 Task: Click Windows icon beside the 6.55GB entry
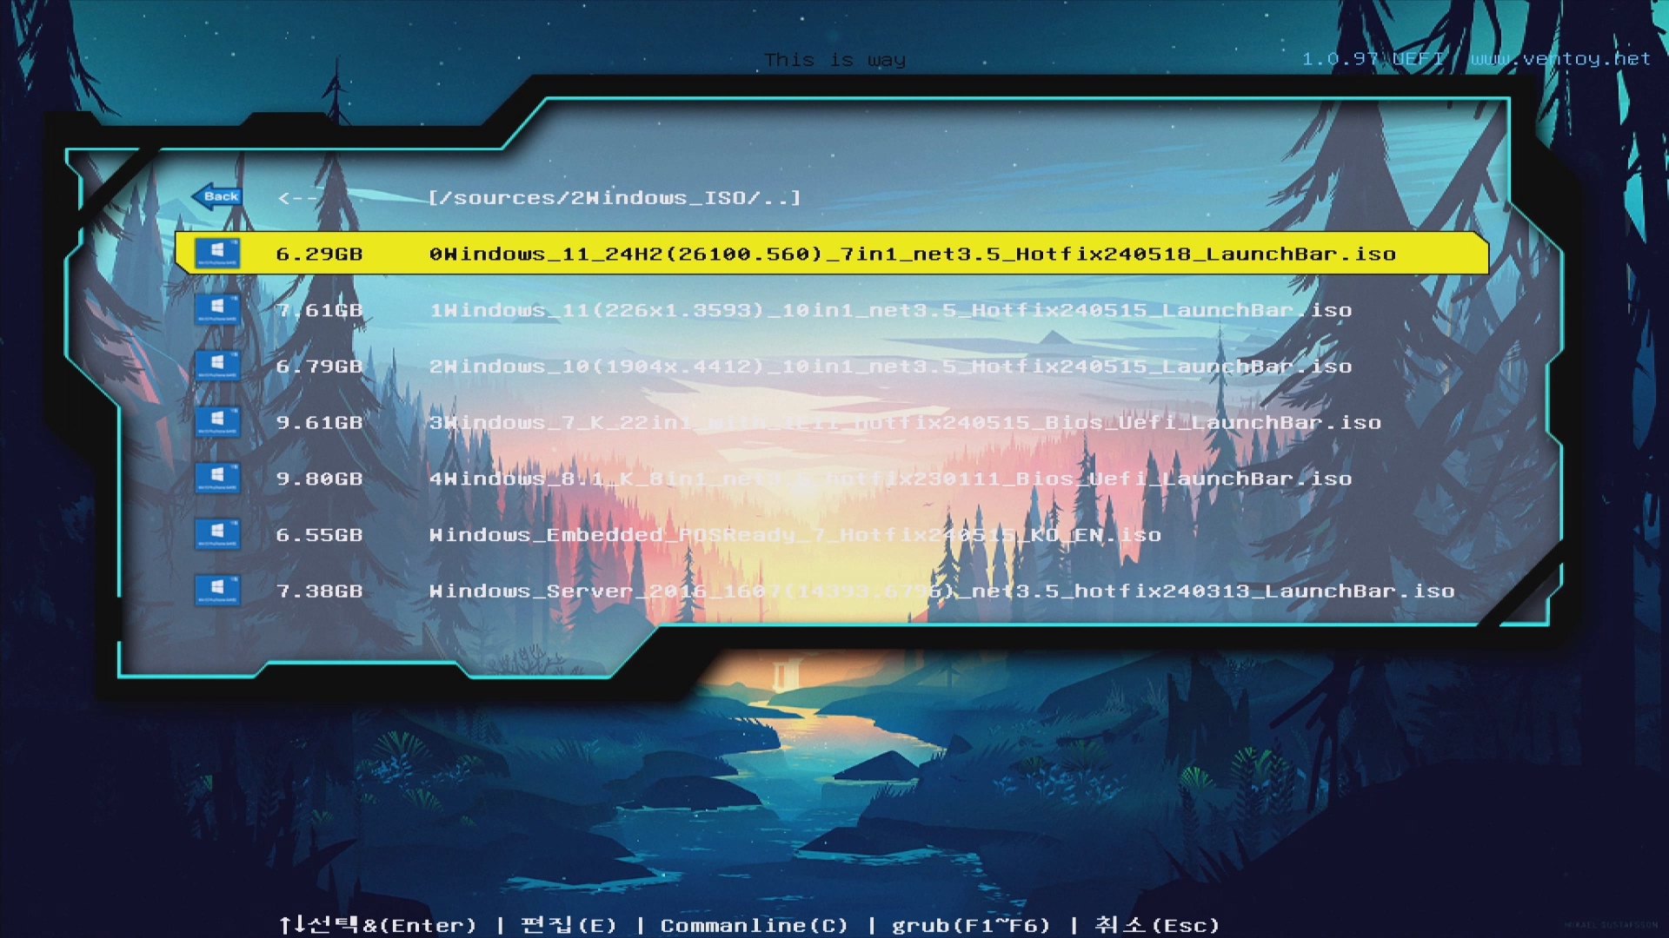pyautogui.click(x=217, y=534)
